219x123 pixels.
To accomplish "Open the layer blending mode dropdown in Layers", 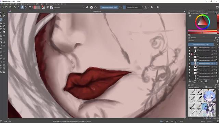I will 202,41.
